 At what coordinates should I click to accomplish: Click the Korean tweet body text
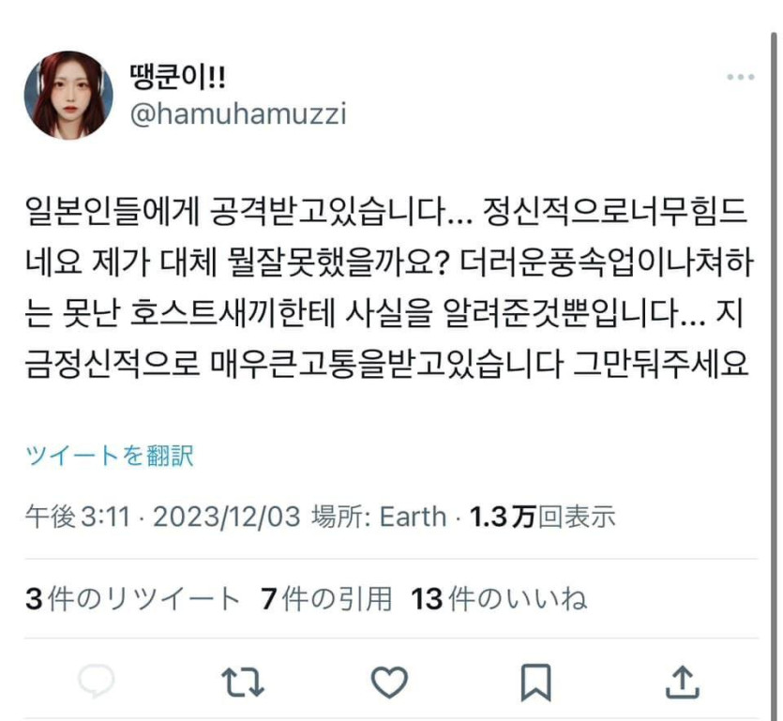pos(389,288)
